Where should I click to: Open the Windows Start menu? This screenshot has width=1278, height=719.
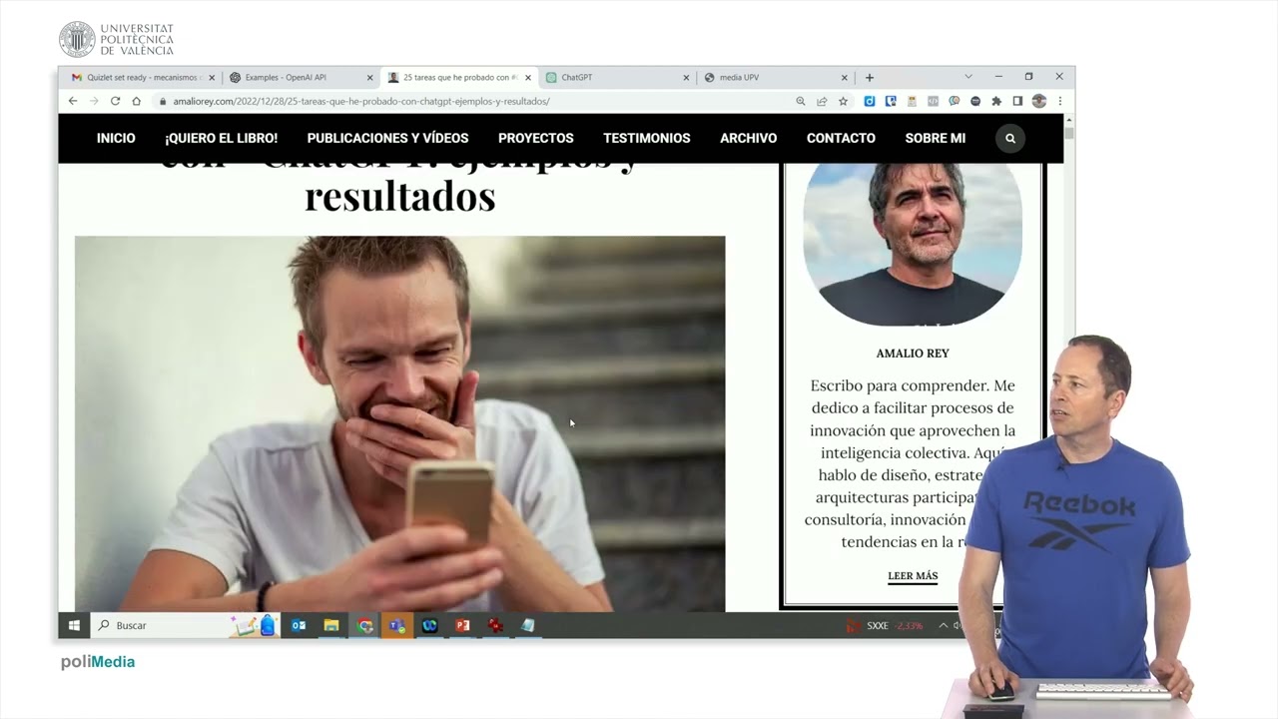[74, 625]
